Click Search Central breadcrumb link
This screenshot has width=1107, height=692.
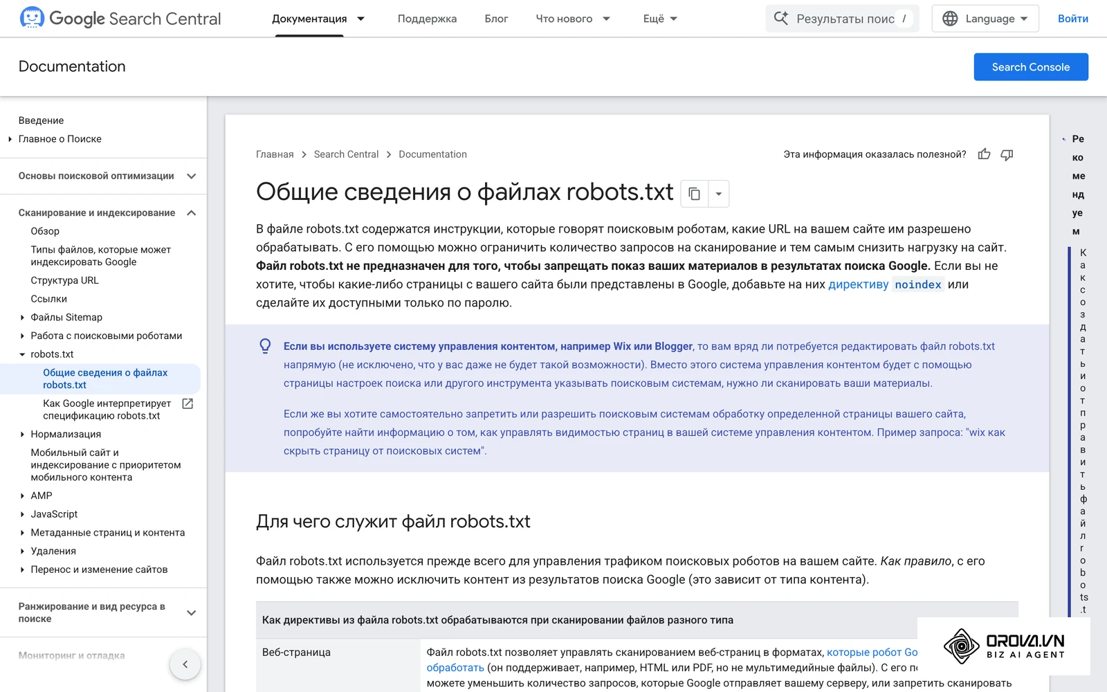(x=346, y=154)
